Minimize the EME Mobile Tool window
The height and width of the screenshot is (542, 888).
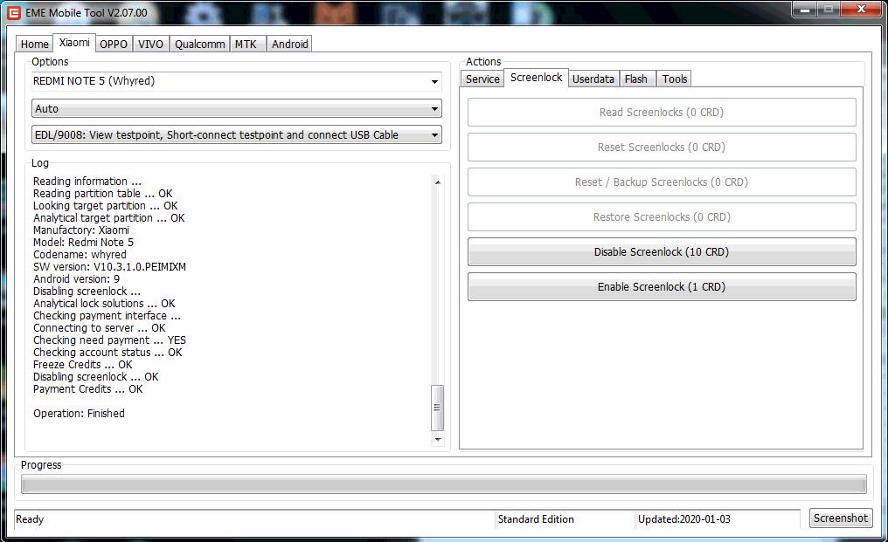pos(804,10)
